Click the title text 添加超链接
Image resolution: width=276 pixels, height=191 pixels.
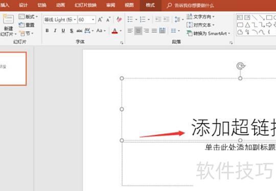pyautogui.click(x=234, y=127)
